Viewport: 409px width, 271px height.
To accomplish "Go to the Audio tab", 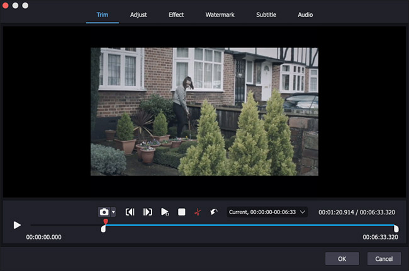I will [x=305, y=14].
